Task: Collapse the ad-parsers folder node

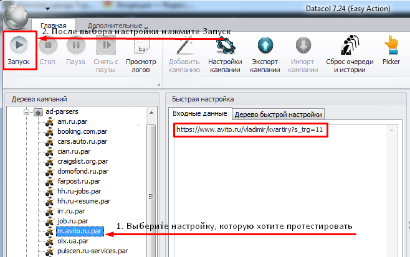Action: 26,112
